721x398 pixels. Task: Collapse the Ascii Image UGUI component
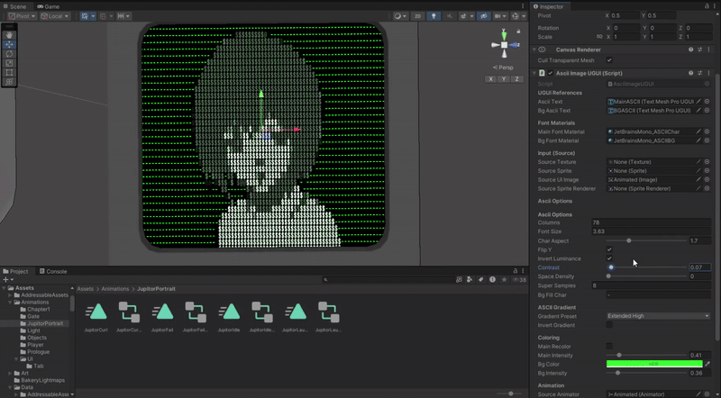click(x=534, y=73)
